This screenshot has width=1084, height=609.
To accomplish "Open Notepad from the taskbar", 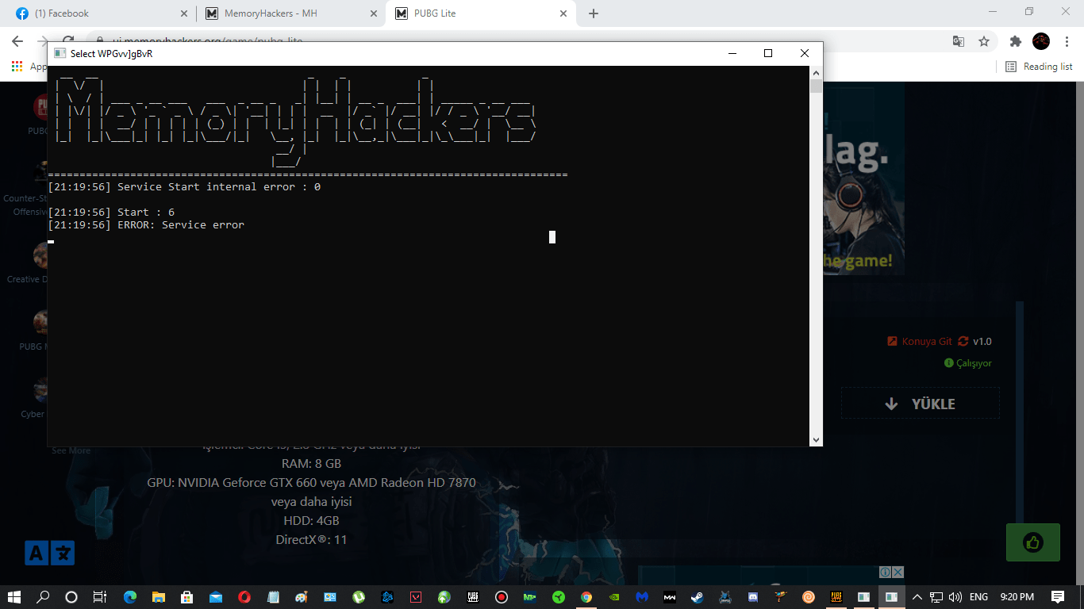I will coord(273,597).
